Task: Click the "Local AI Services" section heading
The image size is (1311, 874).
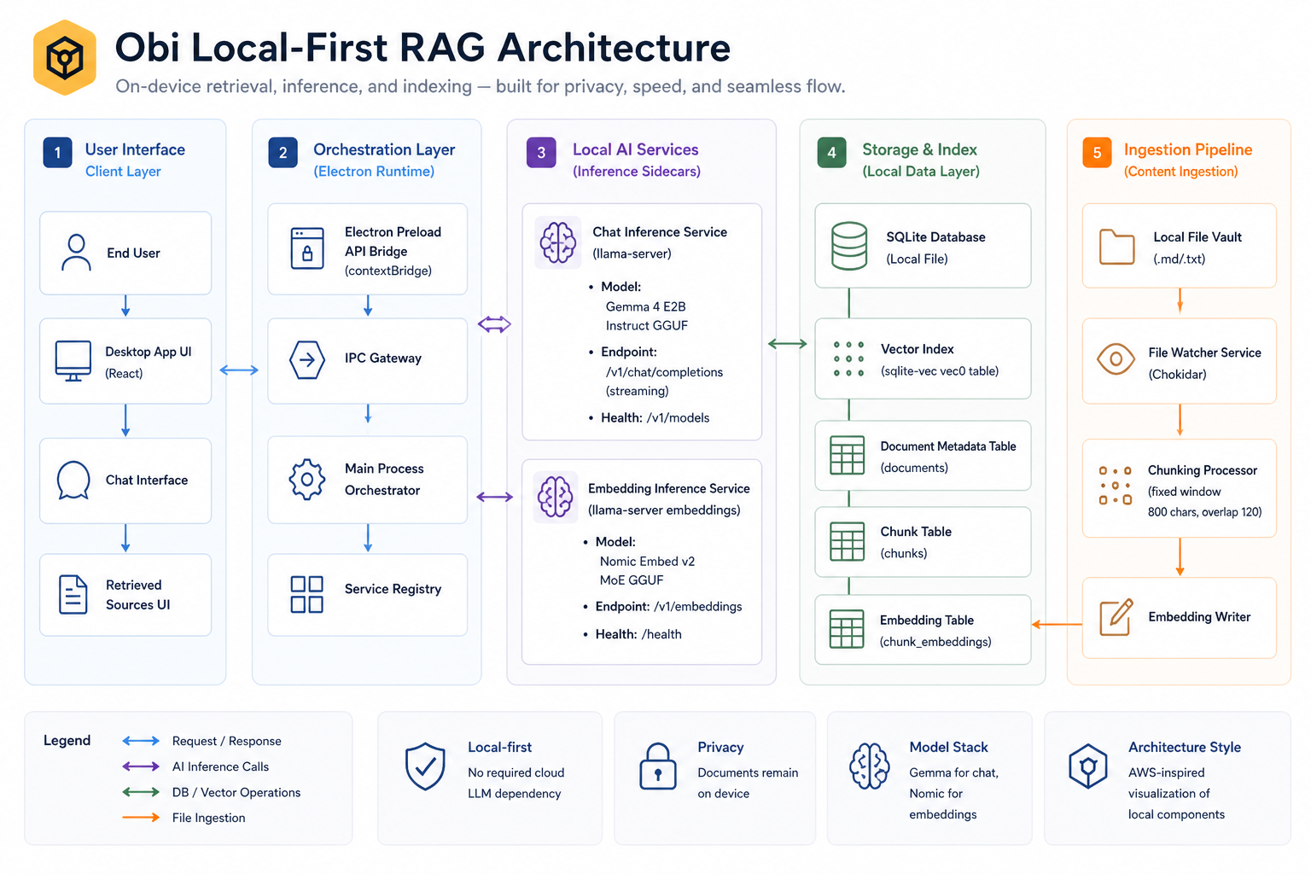Action: 635,149
